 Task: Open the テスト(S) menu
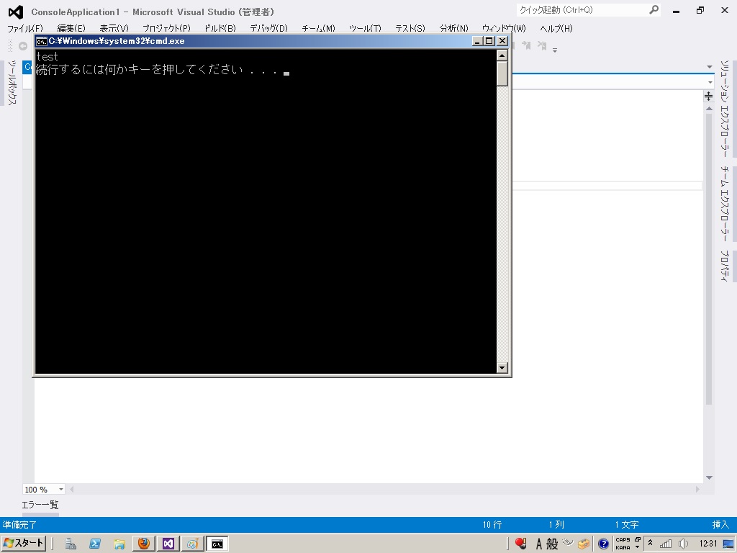410,28
